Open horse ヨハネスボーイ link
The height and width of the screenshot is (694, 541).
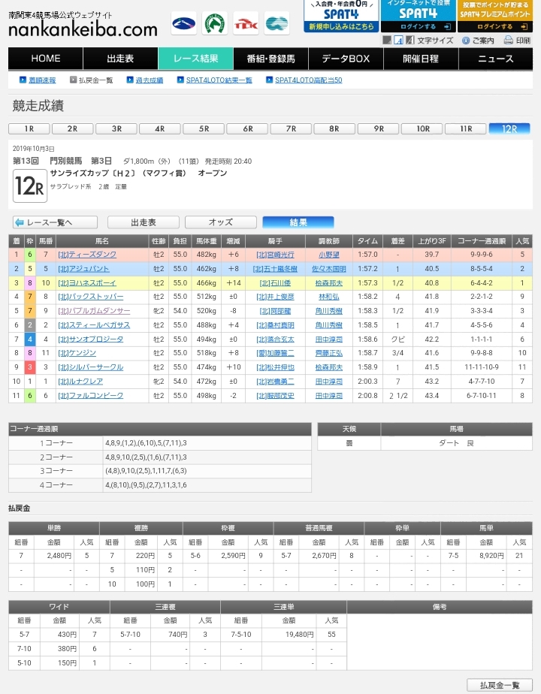(x=87, y=283)
